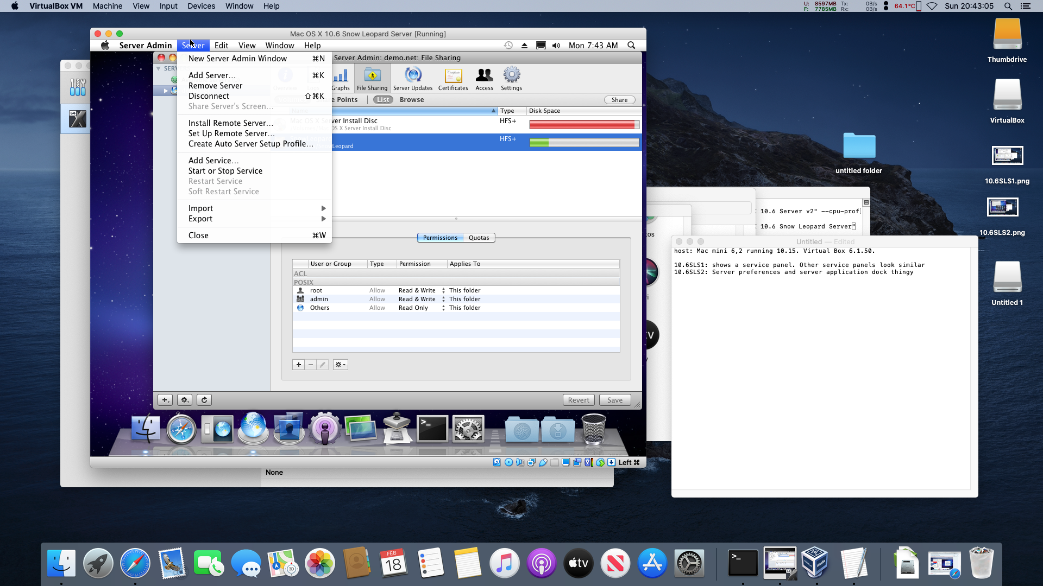Open the Trash in the guest dock
Screen dimensions: 1043x586
pos(594,429)
